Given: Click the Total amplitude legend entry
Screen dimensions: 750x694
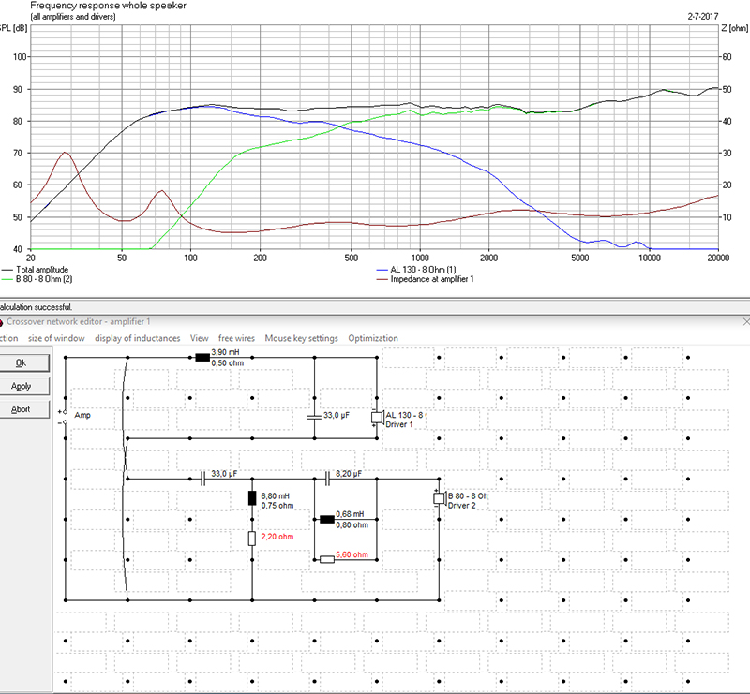Looking at the screenshot, I should [36, 270].
